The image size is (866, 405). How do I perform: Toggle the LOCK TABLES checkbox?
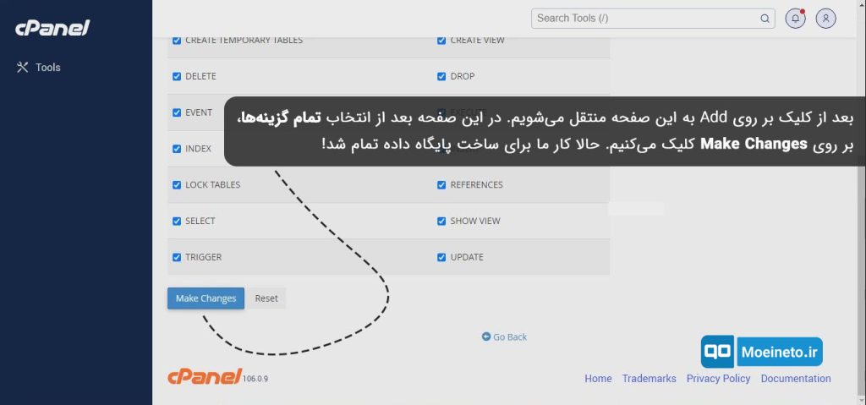(177, 185)
